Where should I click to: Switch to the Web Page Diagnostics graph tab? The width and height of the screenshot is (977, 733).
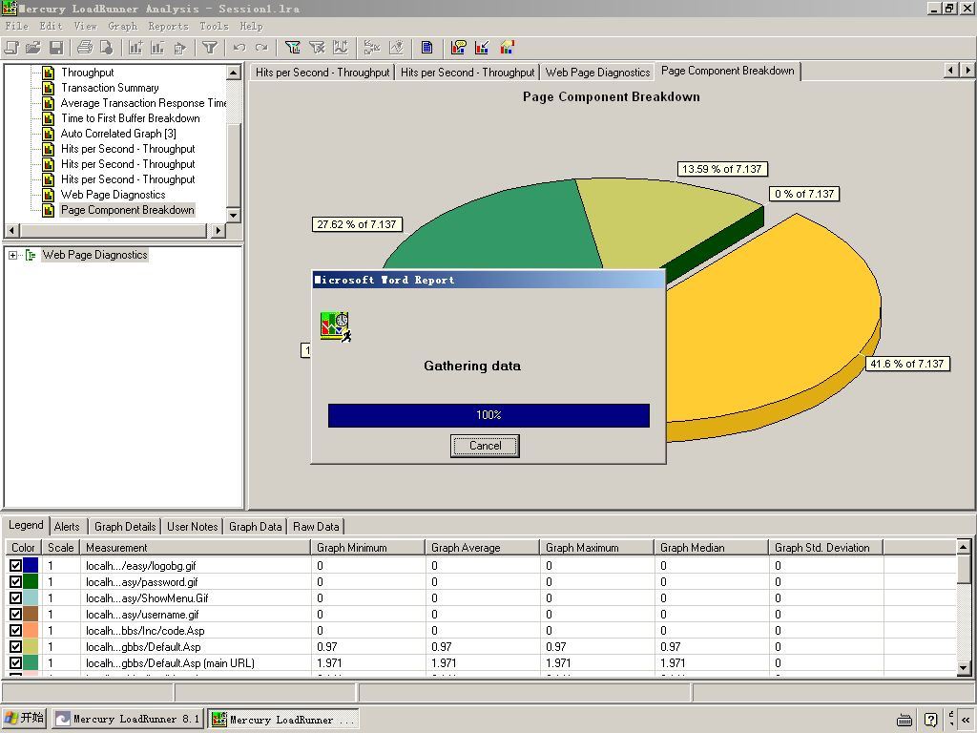[x=597, y=73]
